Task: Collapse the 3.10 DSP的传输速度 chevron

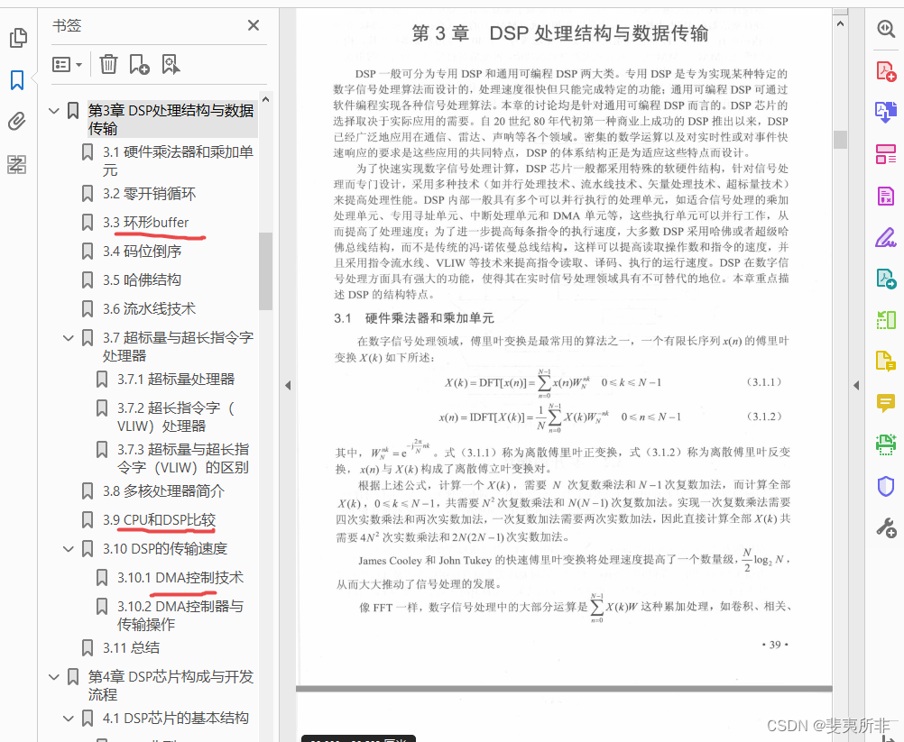Action: (69, 548)
